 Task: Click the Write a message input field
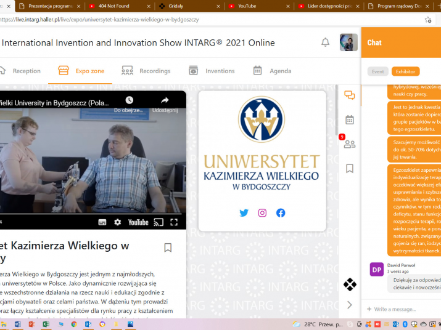[x=401, y=309]
